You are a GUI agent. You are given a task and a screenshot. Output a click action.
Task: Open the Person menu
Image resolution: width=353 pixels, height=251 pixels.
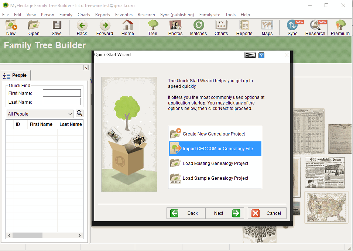coord(48,15)
